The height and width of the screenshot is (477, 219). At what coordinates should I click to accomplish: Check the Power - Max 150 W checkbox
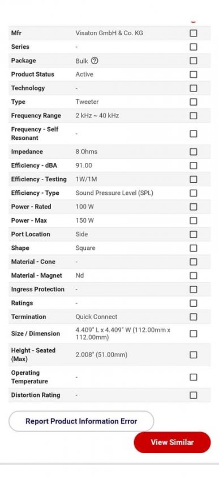tap(193, 220)
